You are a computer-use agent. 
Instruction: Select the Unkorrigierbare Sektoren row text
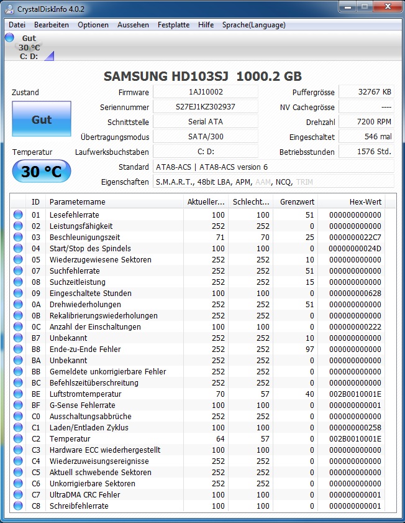click(93, 483)
